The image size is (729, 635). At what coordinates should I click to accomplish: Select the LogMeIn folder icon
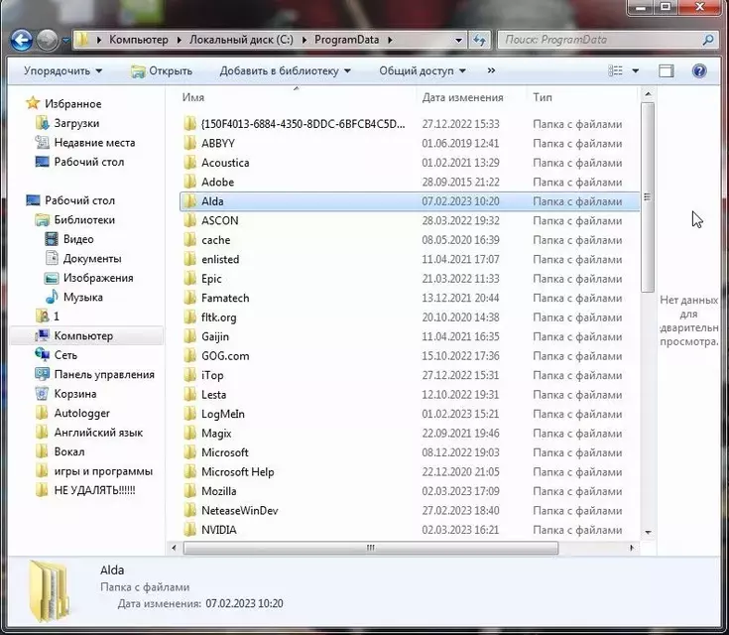[189, 414]
